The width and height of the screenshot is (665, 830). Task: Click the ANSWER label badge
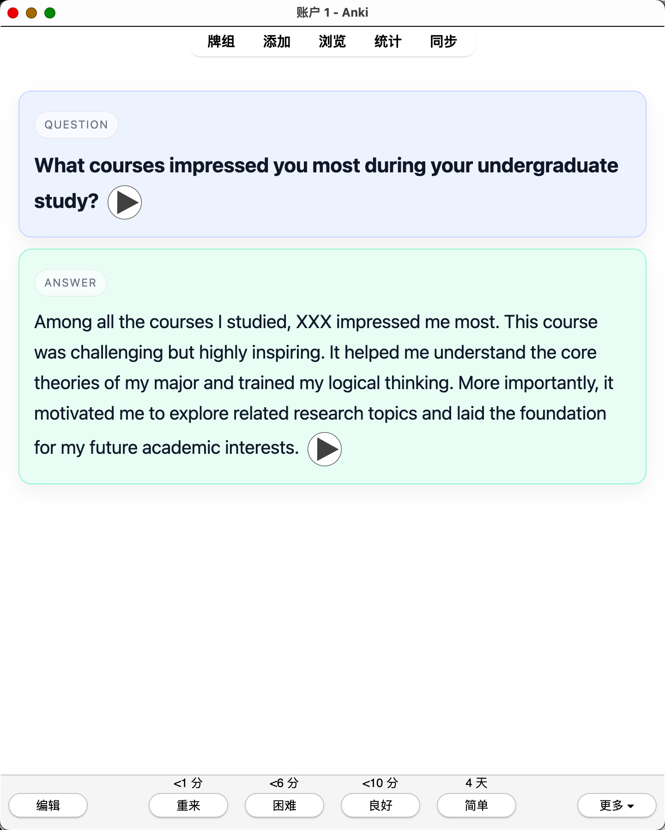[71, 283]
